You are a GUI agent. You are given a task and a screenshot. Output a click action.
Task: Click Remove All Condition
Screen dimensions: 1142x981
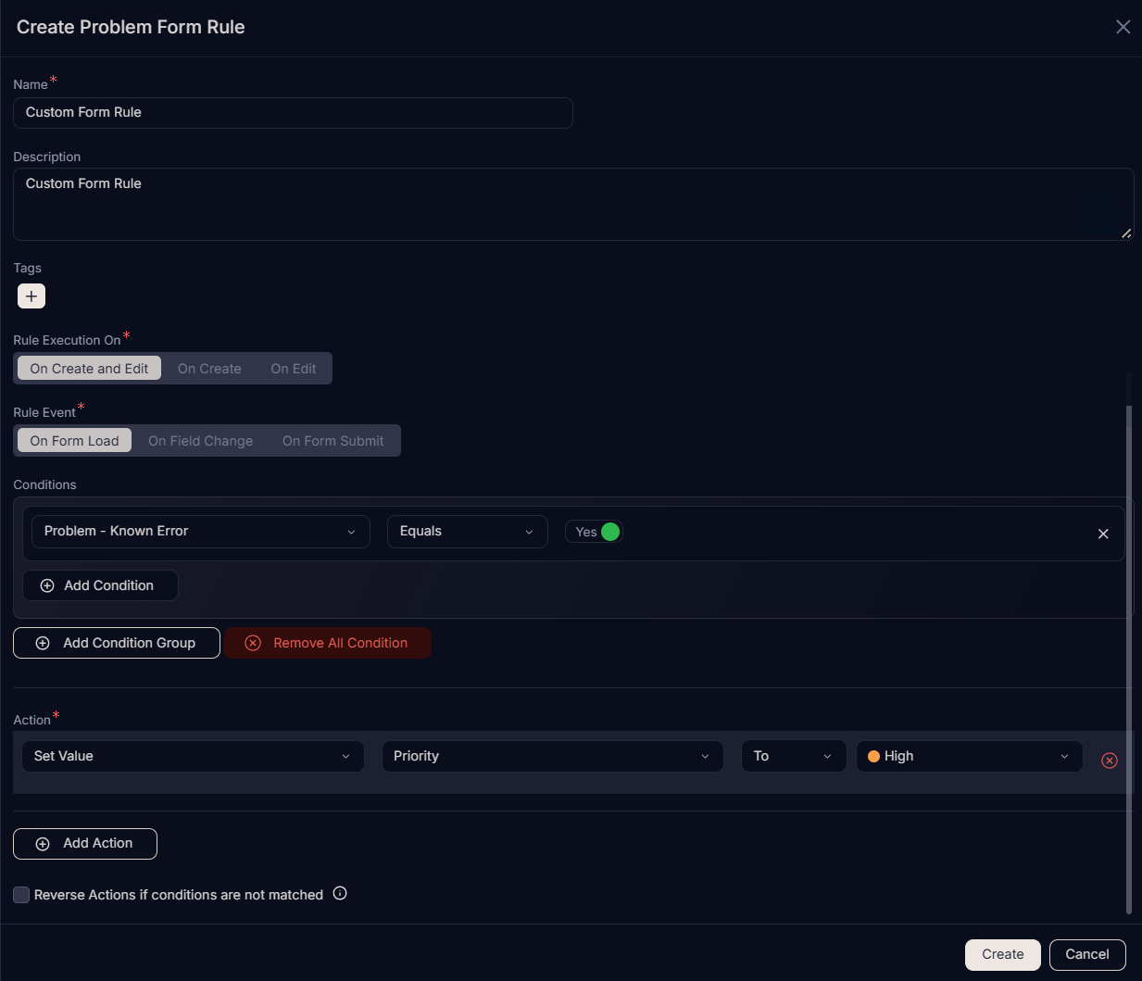coord(328,643)
